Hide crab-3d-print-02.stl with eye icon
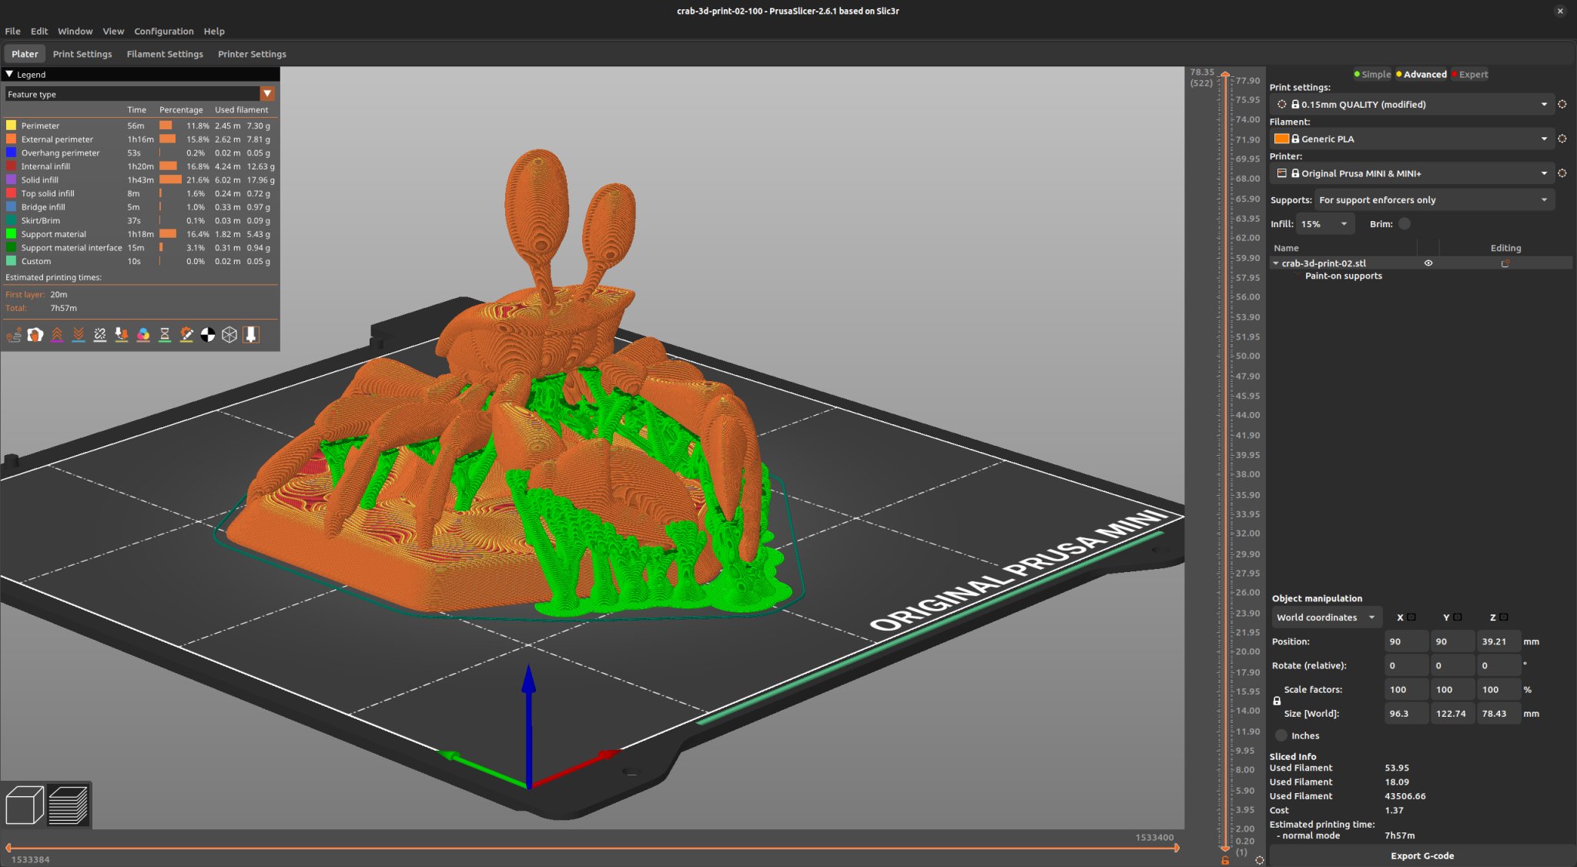Image resolution: width=1577 pixels, height=867 pixels. point(1428,263)
